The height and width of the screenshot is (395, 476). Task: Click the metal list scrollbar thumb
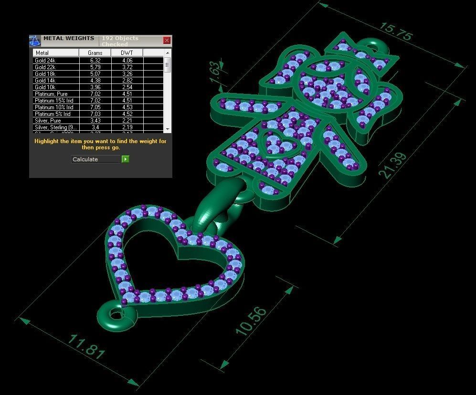[168, 64]
